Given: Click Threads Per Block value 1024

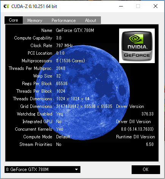Looking at the screenshot, I should click(x=61, y=91).
